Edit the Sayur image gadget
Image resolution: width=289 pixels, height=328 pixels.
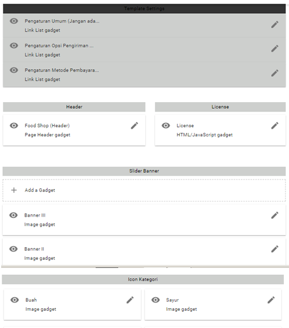point(271,300)
